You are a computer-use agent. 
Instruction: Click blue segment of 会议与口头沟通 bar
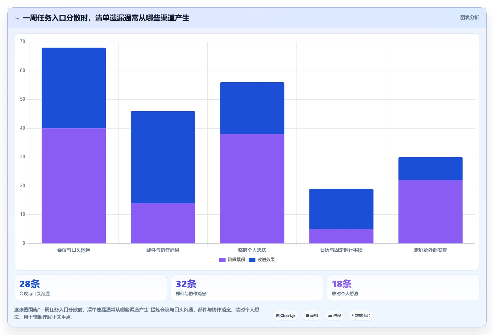coord(74,88)
